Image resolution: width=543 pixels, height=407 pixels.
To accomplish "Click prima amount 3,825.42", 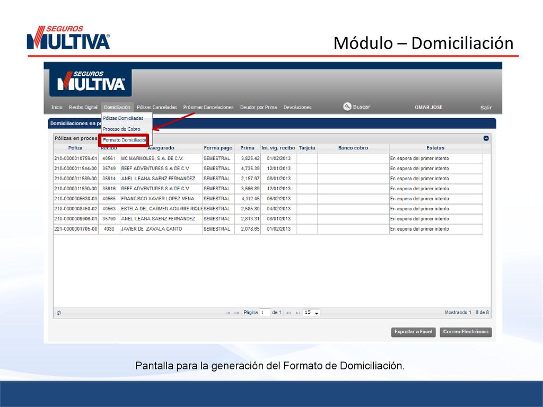I will point(248,158).
